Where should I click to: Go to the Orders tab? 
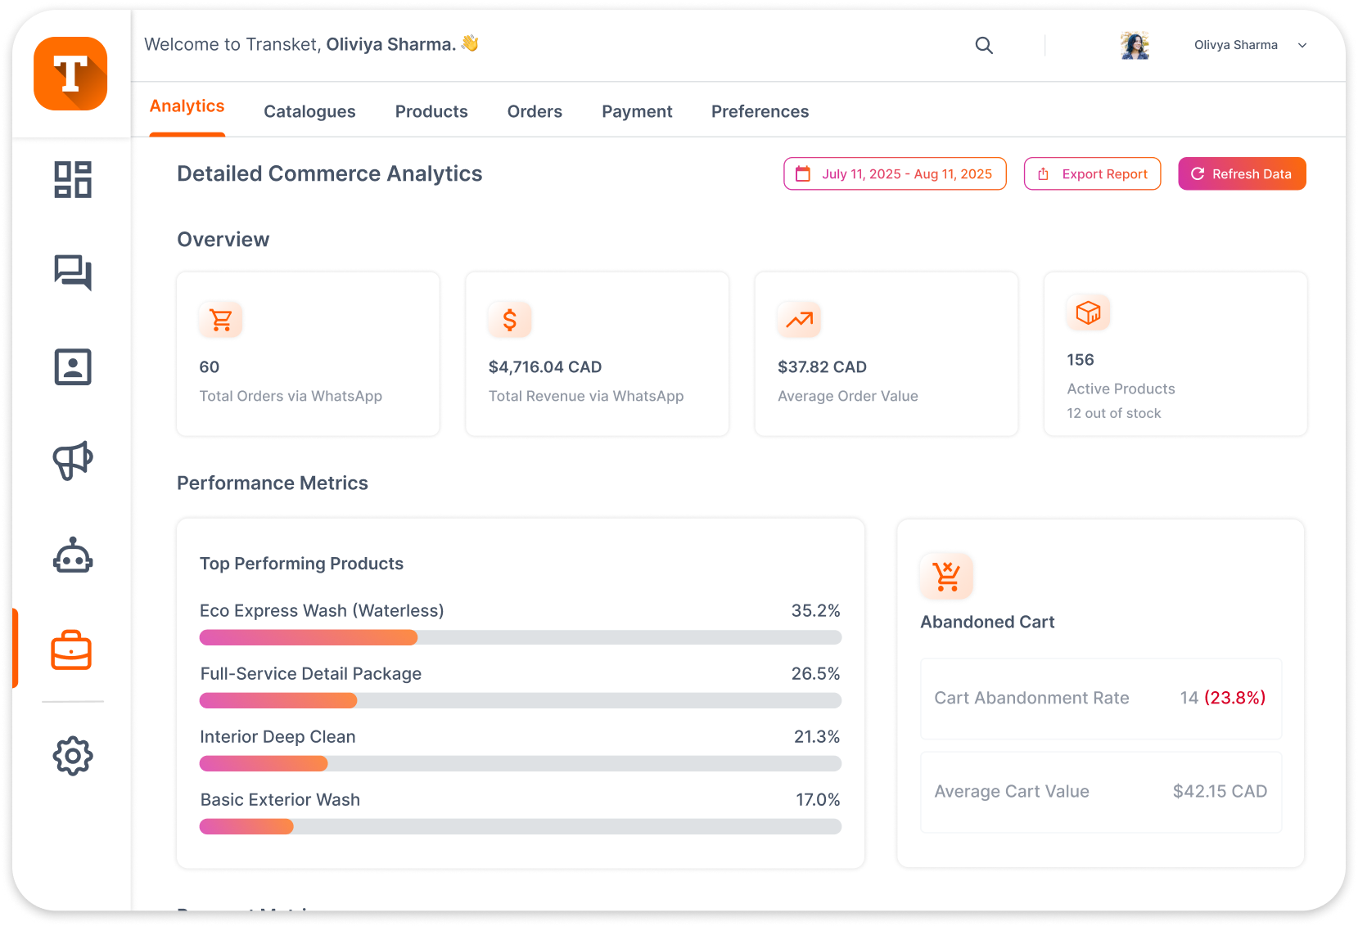(535, 112)
